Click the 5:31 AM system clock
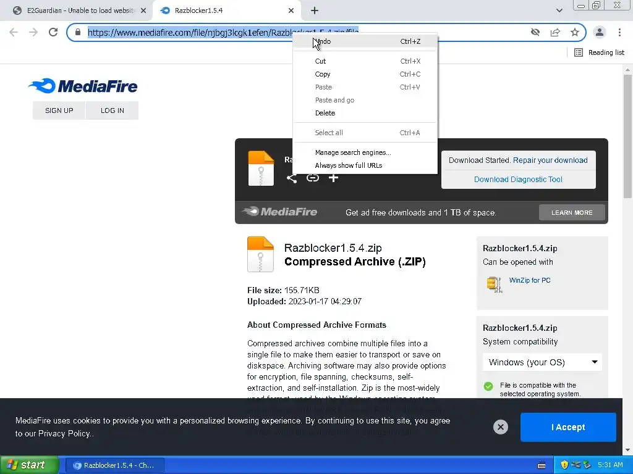 tap(610, 465)
